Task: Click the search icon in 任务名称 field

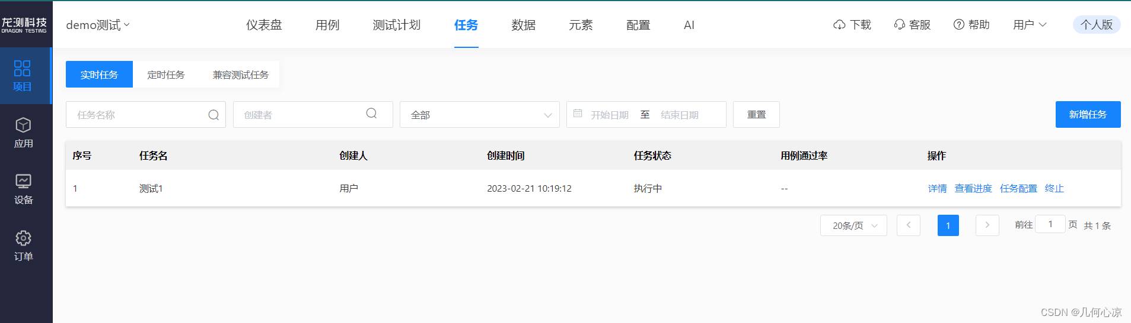Action: [x=214, y=115]
